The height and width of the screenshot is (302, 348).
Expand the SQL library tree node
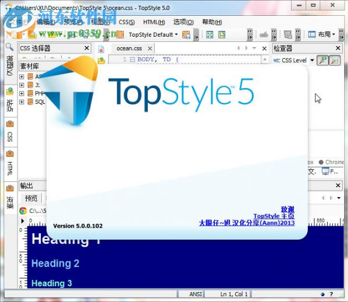pyautogui.click(x=22, y=102)
